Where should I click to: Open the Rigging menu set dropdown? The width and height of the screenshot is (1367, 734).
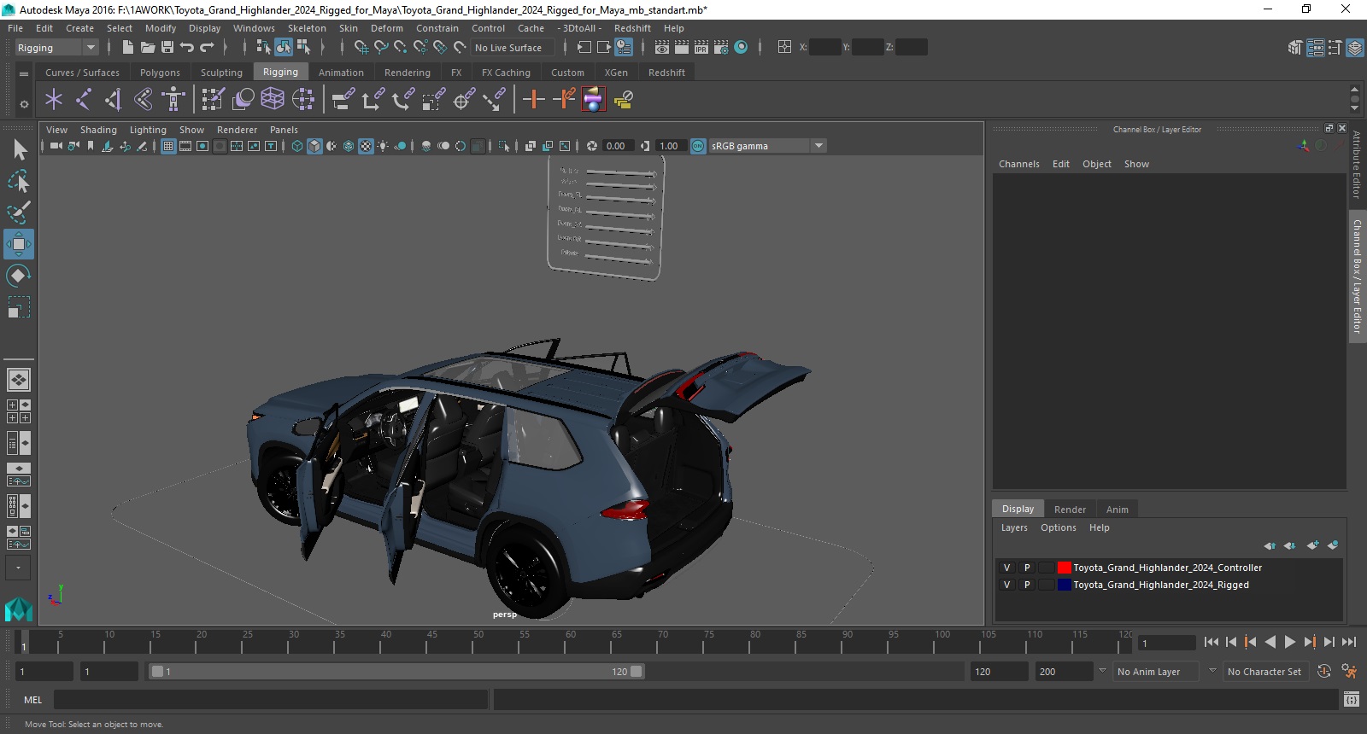tap(56, 48)
